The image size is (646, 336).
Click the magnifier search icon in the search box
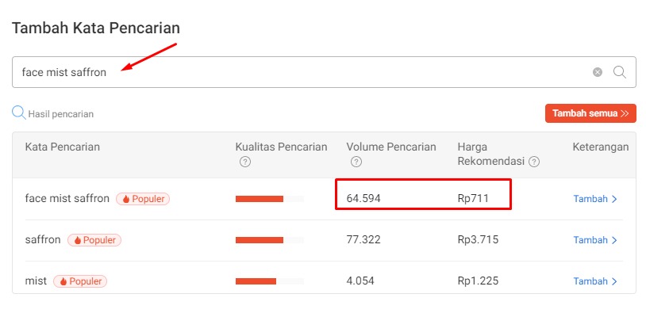coord(620,72)
